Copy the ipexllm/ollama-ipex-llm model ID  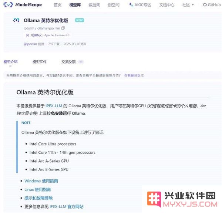(x=63, y=28)
